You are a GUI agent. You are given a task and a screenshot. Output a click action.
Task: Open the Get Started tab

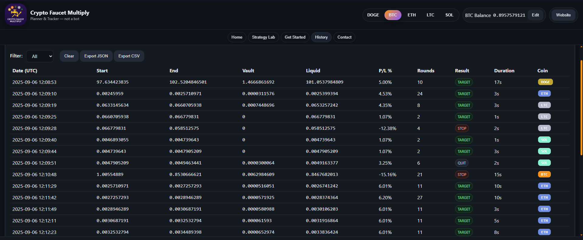point(295,37)
